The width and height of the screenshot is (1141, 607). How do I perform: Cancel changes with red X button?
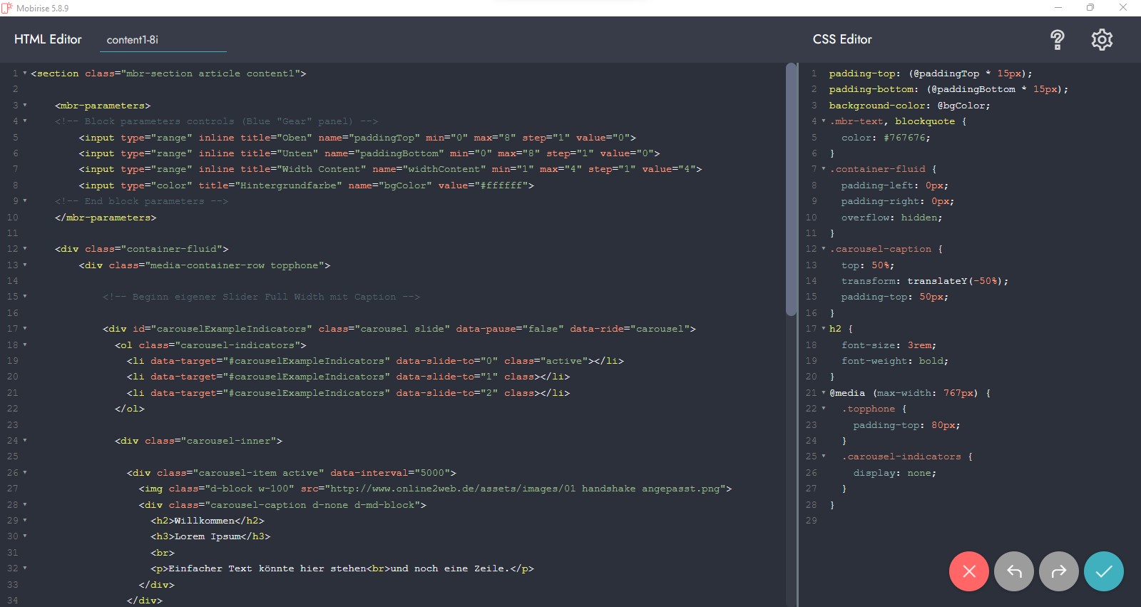point(968,571)
